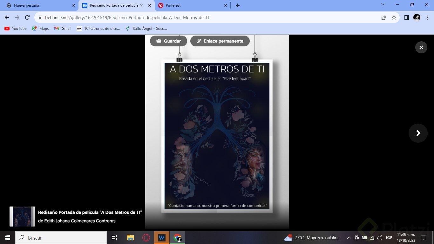Open the weather widget showing 27°C
Viewport: 434px width, 244px height.
(312, 238)
